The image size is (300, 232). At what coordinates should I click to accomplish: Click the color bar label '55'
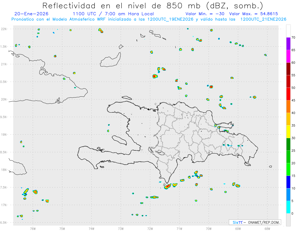coord(293,75)
